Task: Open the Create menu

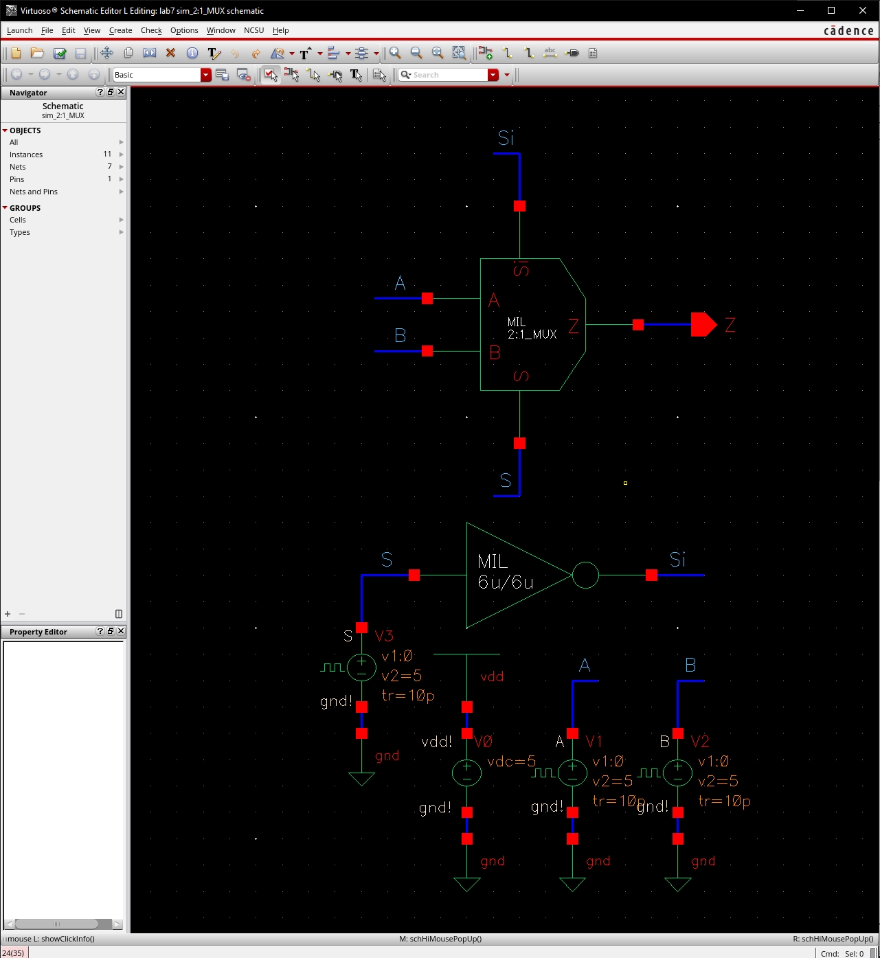Action: pyautogui.click(x=120, y=30)
